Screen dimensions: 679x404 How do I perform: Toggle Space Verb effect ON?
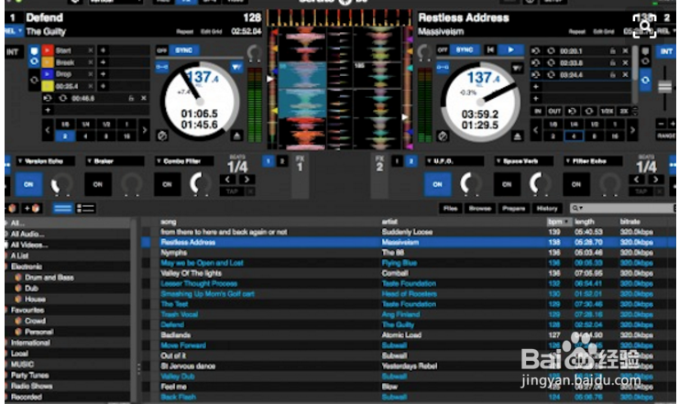pos(507,184)
